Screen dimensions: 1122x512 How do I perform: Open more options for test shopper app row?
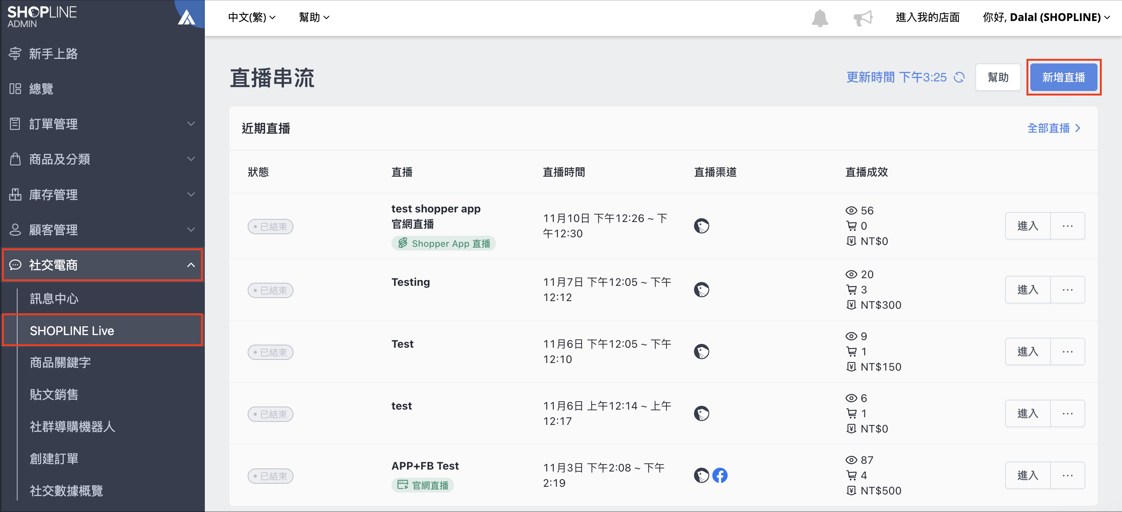(x=1067, y=226)
